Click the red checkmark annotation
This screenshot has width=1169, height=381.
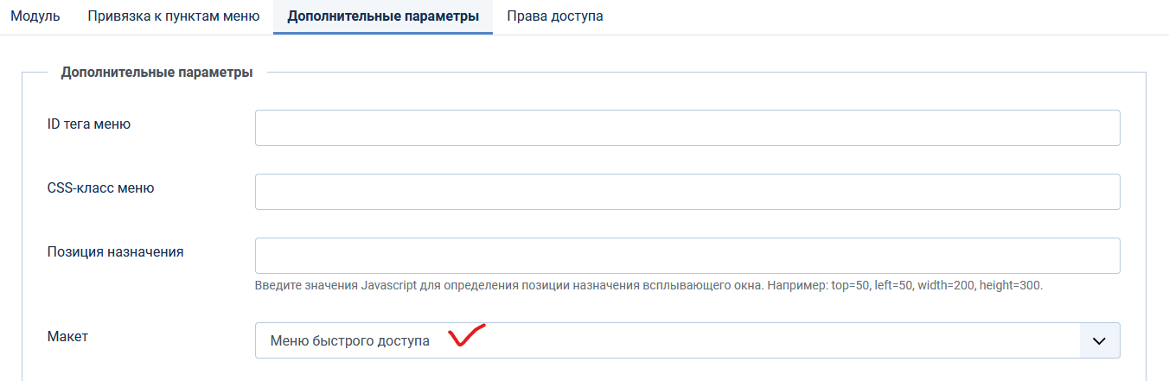click(x=466, y=335)
